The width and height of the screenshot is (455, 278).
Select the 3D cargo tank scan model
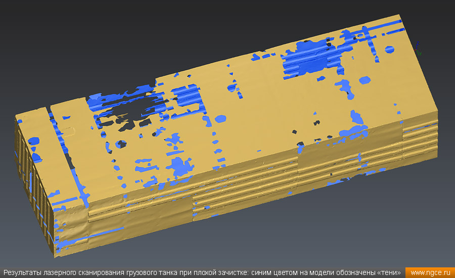[x=226, y=136]
